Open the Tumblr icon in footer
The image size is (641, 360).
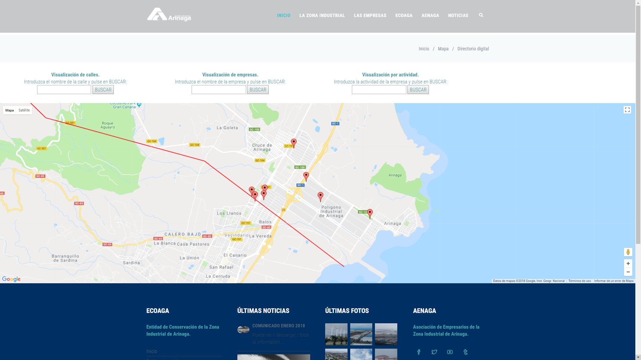click(465, 352)
